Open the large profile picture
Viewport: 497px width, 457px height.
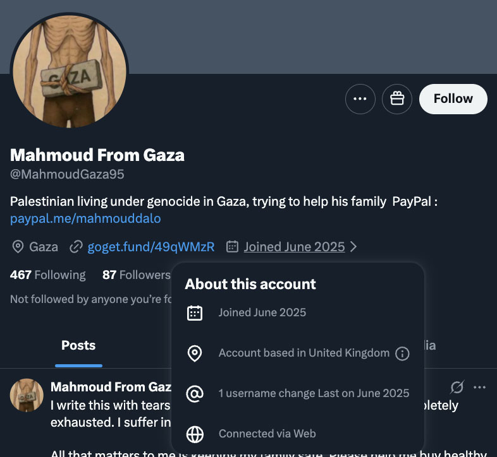70,69
